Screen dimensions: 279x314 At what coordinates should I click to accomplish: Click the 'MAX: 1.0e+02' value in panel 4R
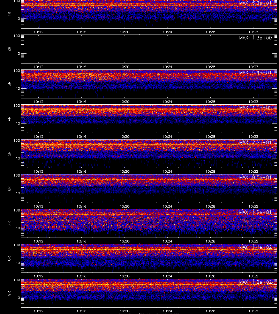click(255, 107)
